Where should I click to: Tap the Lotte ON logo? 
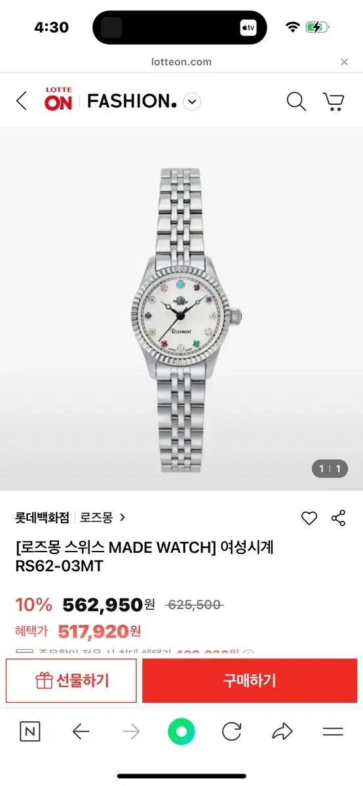58,100
